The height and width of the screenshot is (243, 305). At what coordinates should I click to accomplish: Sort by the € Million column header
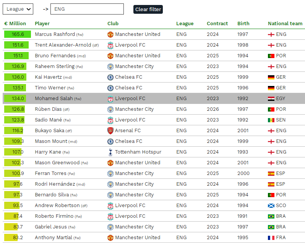15,24
